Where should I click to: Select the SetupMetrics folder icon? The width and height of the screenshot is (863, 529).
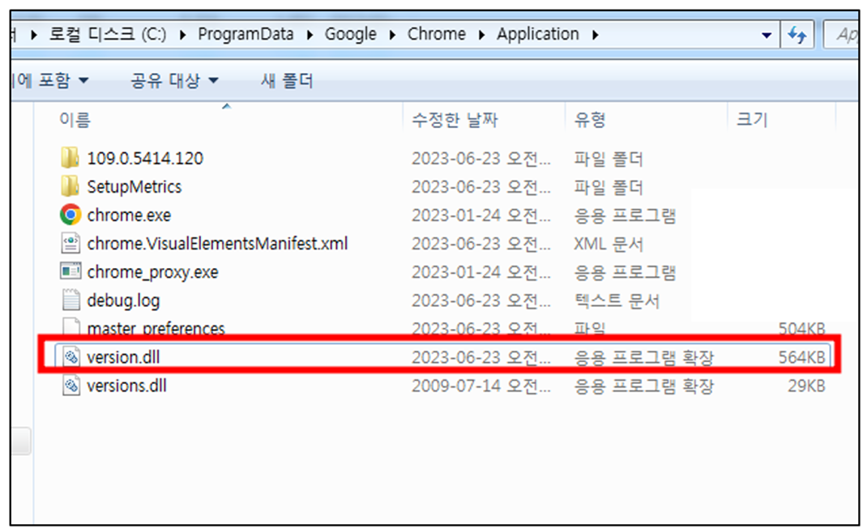70,186
